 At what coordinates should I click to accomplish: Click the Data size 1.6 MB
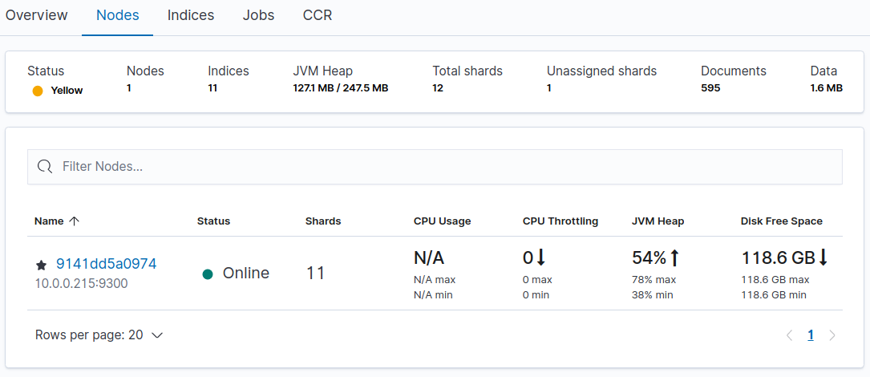click(x=826, y=87)
